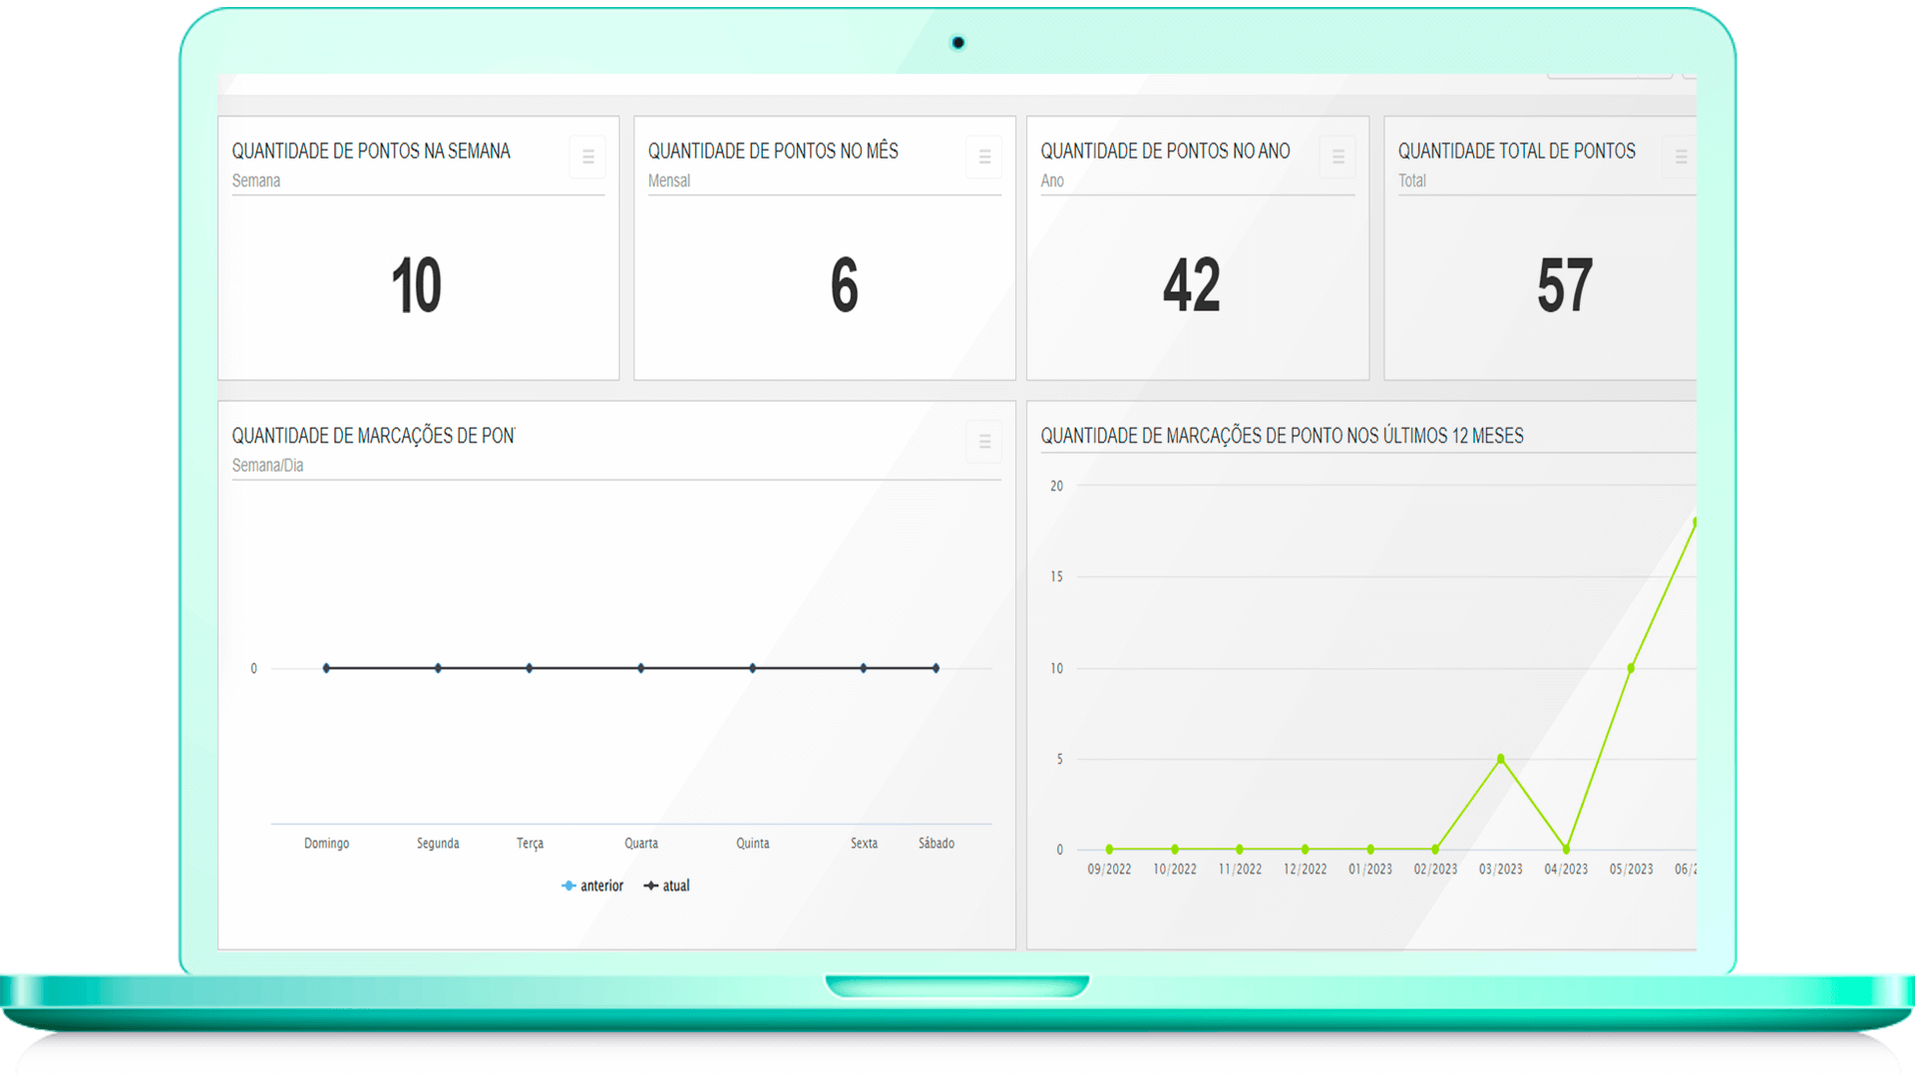The width and height of the screenshot is (1915, 1077).
Task: Click the total points value 57
Action: click(x=1564, y=286)
